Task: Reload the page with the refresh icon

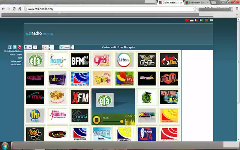Action: (14, 9)
